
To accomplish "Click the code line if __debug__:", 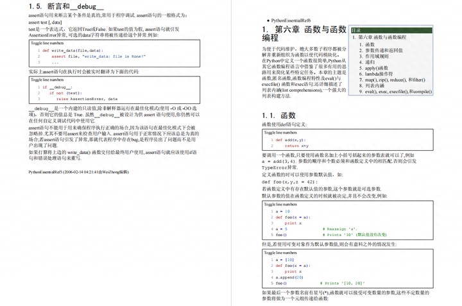I will (57, 87).
